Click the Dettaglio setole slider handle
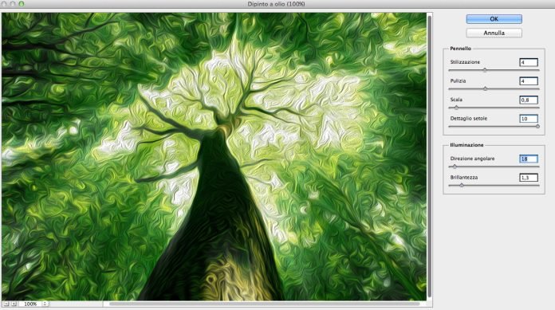The width and height of the screenshot is (555, 310). click(x=537, y=127)
